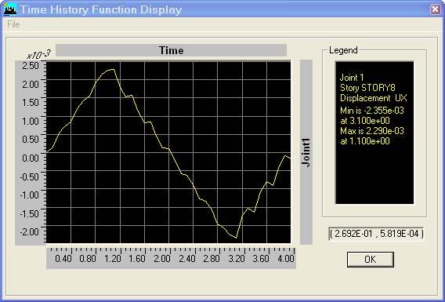Click the 4.00 label on time axis
The width and height of the screenshot is (445, 302).
click(x=285, y=259)
